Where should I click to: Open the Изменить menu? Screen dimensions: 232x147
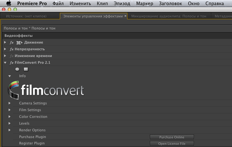point(80,4)
